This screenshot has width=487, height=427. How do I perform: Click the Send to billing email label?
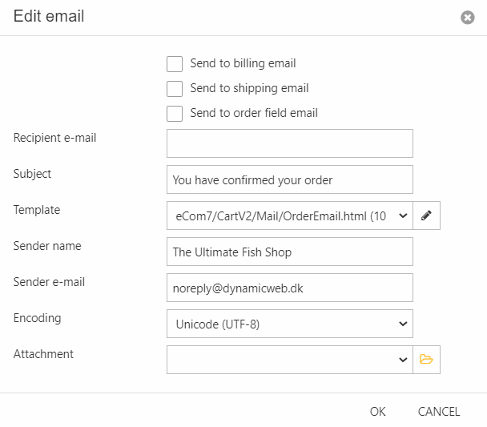(243, 64)
